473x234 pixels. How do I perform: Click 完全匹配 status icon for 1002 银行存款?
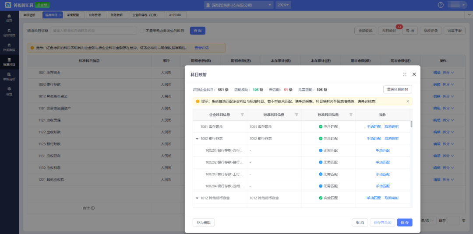pos(320,139)
